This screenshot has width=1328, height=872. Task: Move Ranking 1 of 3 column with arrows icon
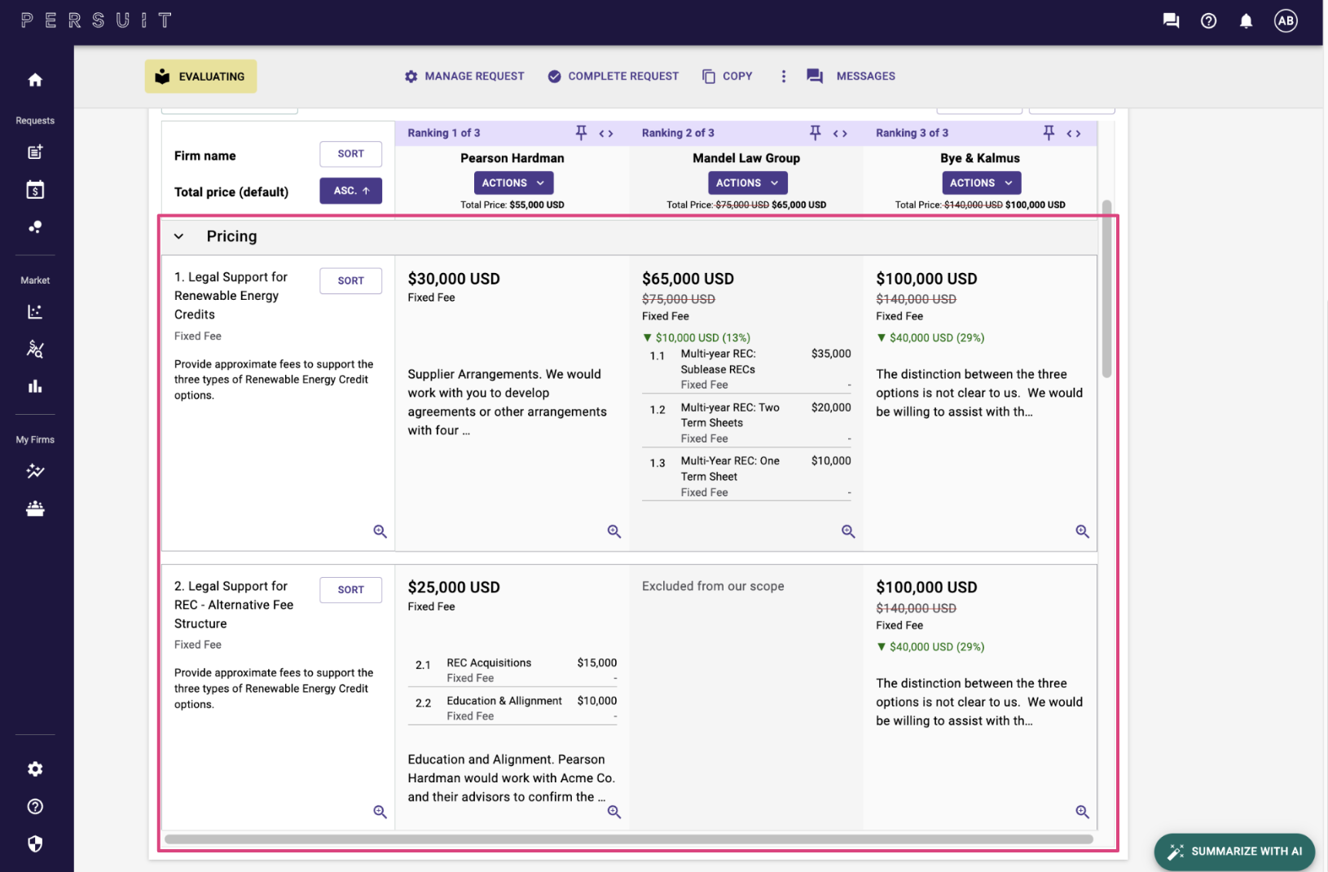(606, 134)
